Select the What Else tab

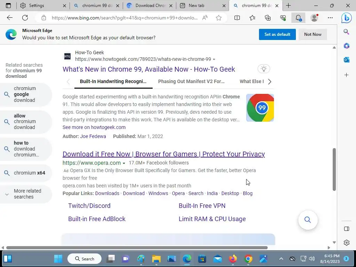point(252,81)
